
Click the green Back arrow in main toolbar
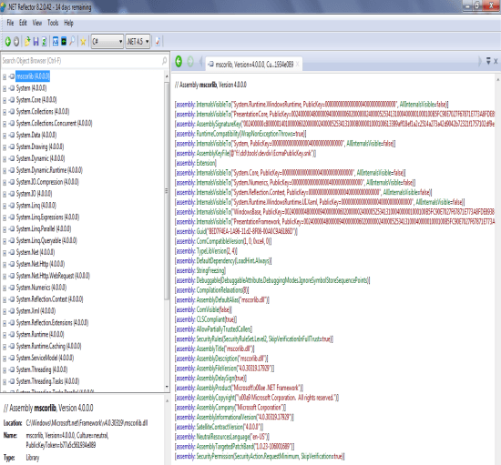point(7,42)
